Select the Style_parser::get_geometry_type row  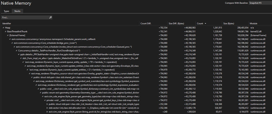pyautogui.click(x=136, y=97)
